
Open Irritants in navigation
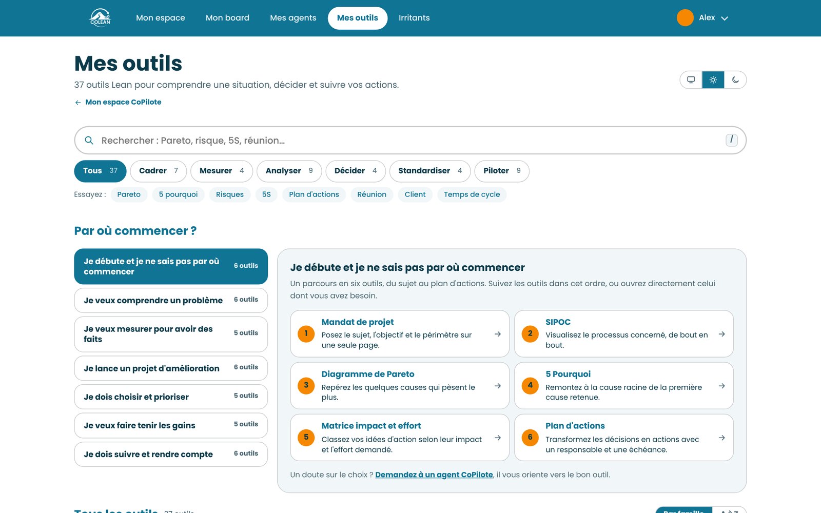pos(414,18)
